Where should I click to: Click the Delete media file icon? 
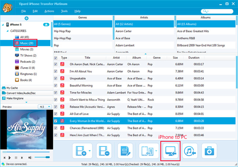coord(104,150)
